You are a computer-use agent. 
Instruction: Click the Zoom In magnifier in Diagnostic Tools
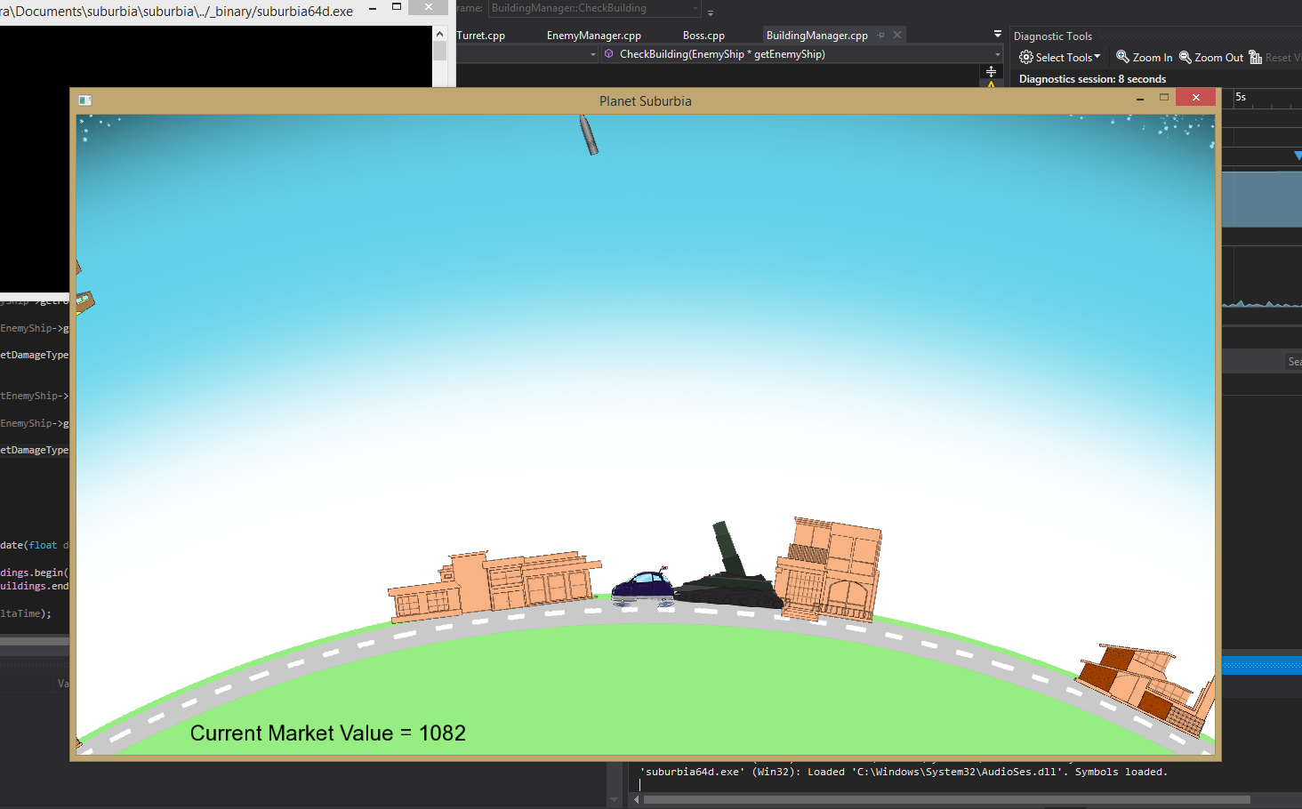pyautogui.click(x=1122, y=57)
